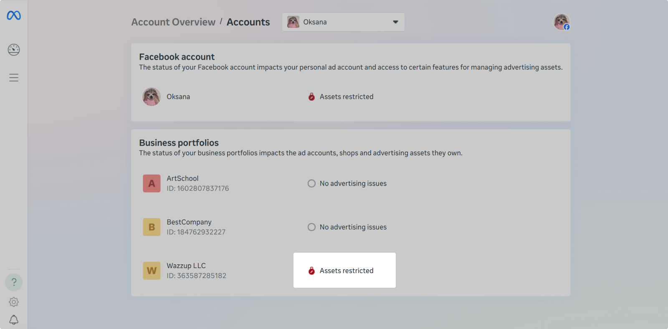
Task: Click the ArtSchool no-issues status circle
Action: click(x=311, y=183)
